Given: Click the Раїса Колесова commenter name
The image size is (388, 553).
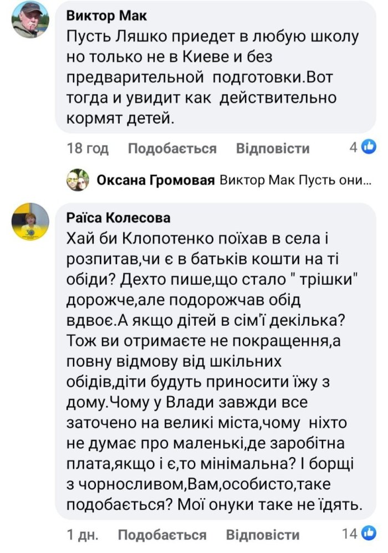Looking at the screenshot, I should point(118,218).
